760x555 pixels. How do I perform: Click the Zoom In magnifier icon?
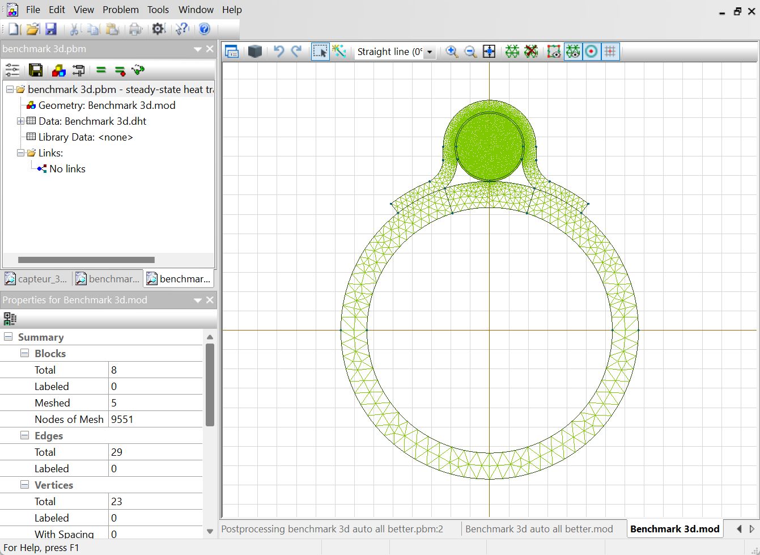452,52
